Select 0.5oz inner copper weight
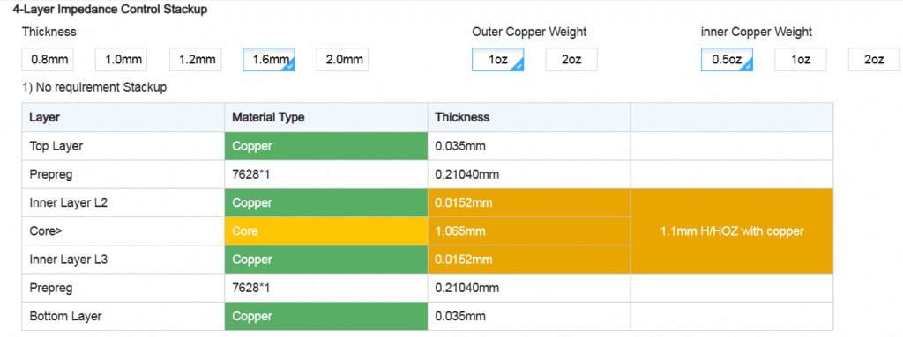 [727, 59]
